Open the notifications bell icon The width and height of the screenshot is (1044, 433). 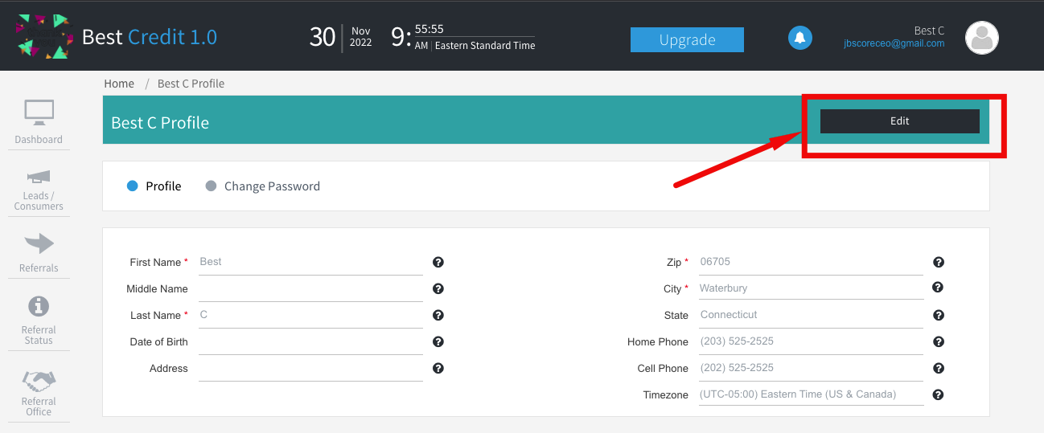click(x=799, y=38)
